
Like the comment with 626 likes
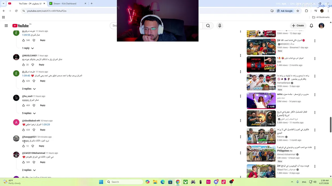(23, 81)
